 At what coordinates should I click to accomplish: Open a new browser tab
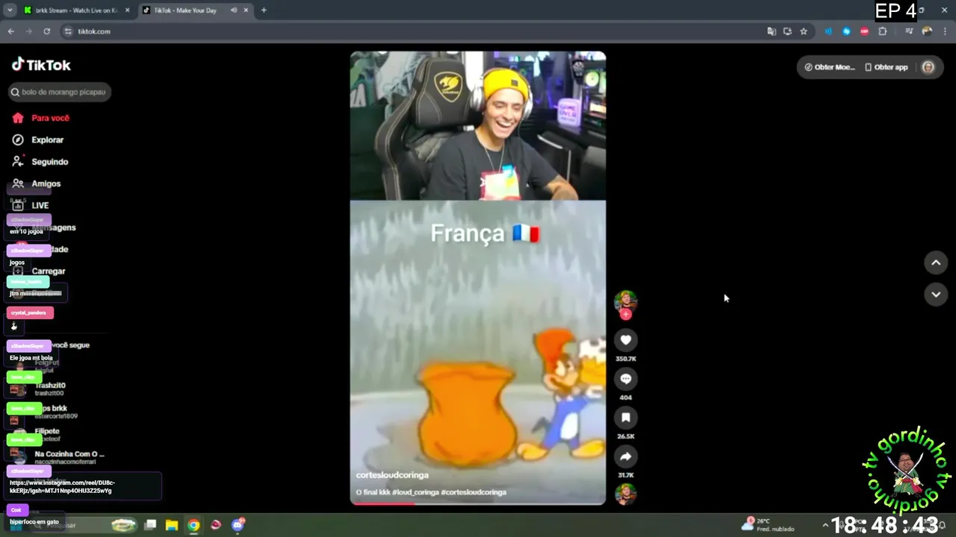click(264, 10)
